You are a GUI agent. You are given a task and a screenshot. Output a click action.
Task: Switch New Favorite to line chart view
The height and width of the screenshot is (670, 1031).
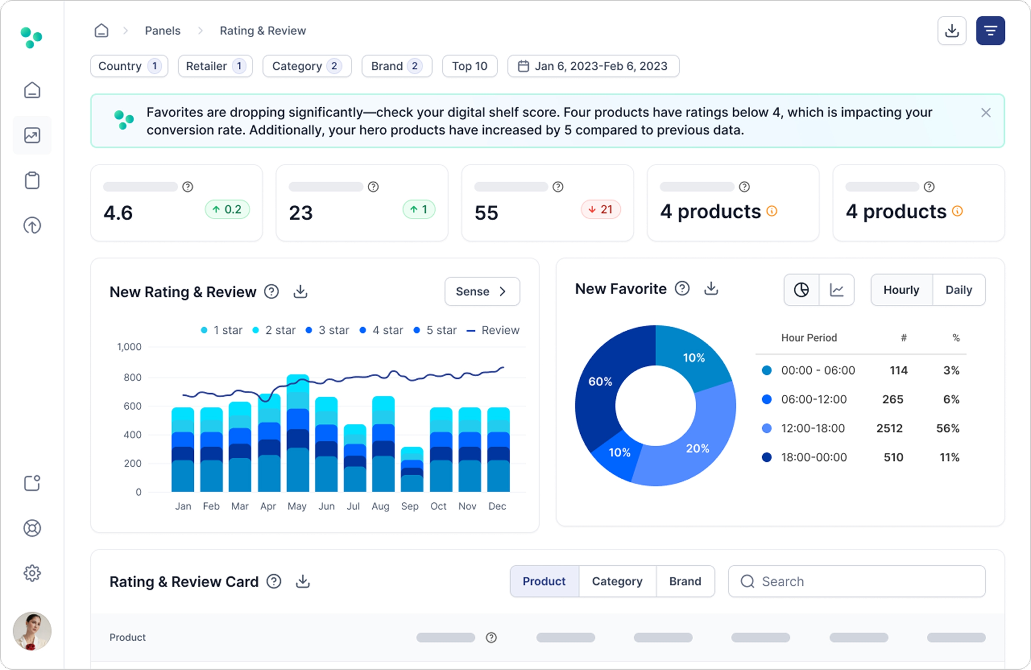(837, 290)
